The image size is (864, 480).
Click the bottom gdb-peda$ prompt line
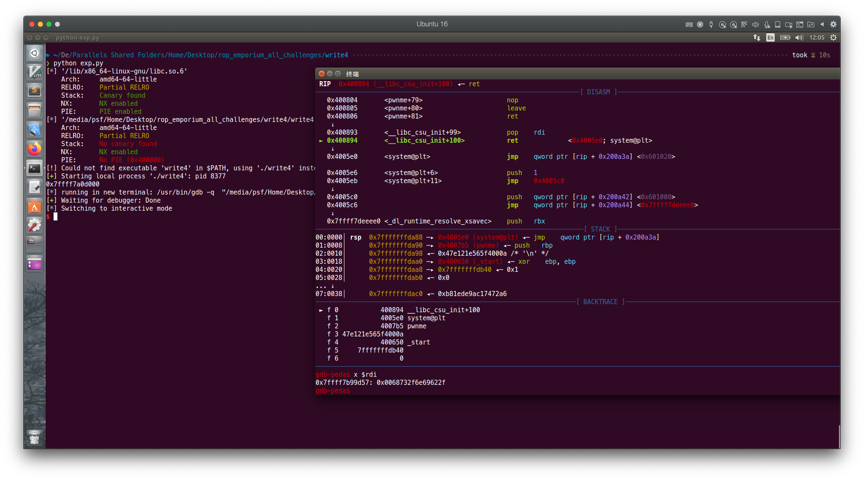coord(333,391)
